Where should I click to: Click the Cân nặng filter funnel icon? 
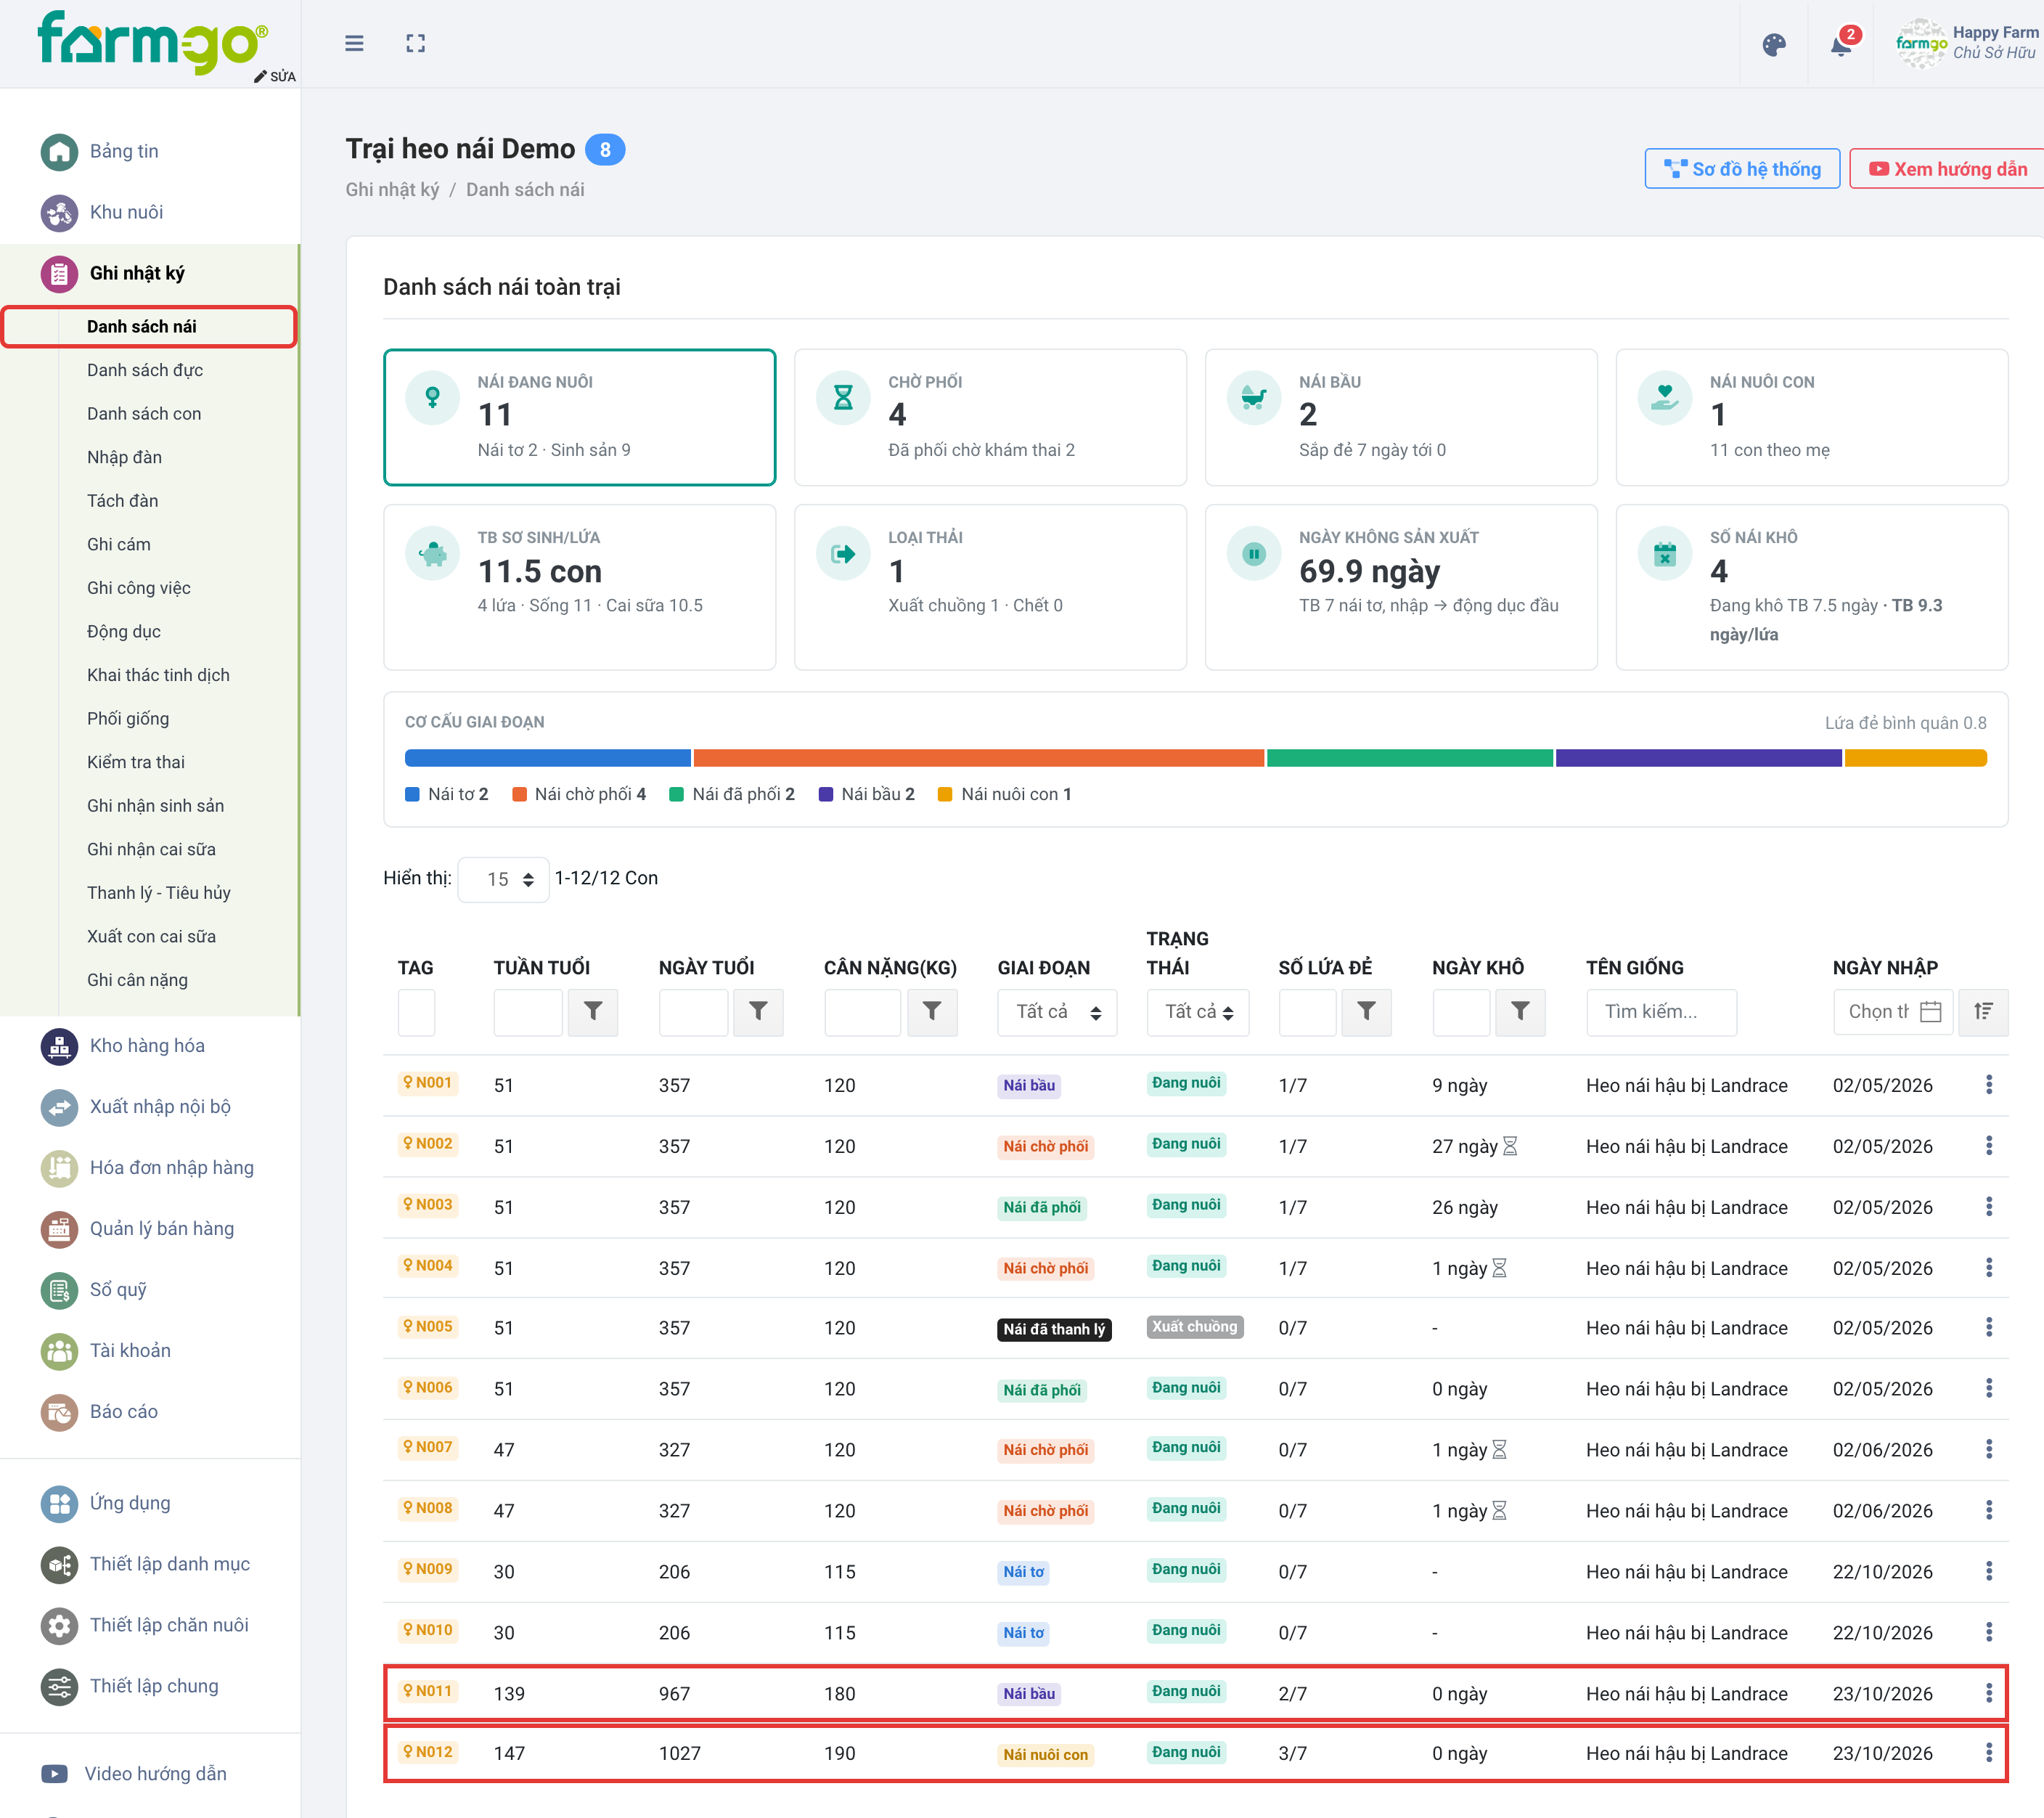click(932, 1012)
